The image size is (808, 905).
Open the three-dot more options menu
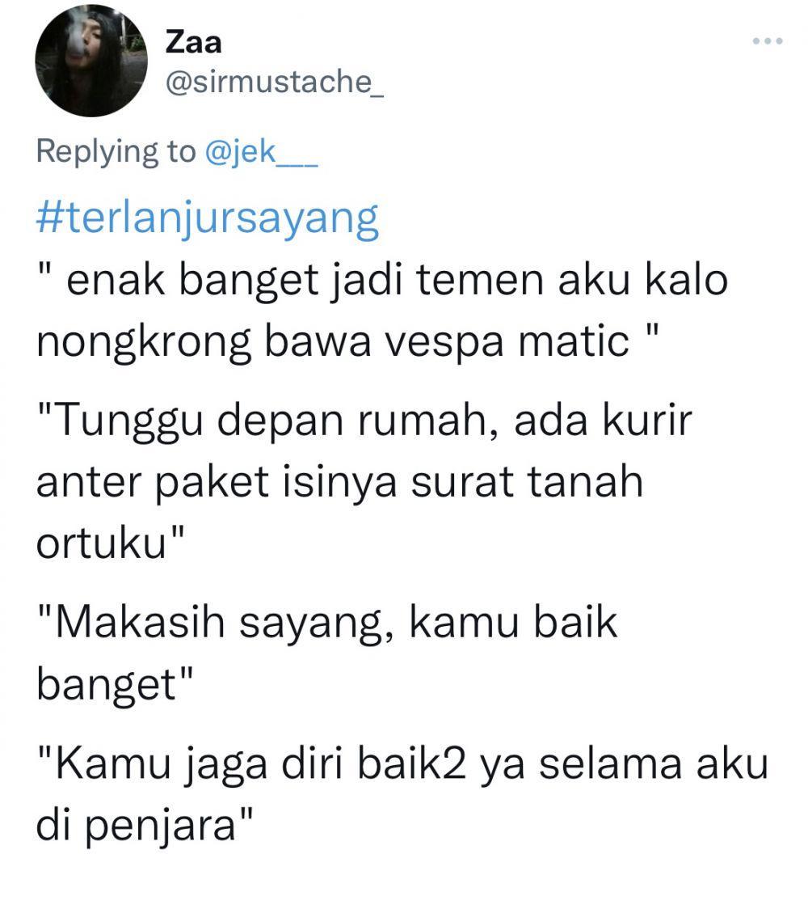click(768, 41)
